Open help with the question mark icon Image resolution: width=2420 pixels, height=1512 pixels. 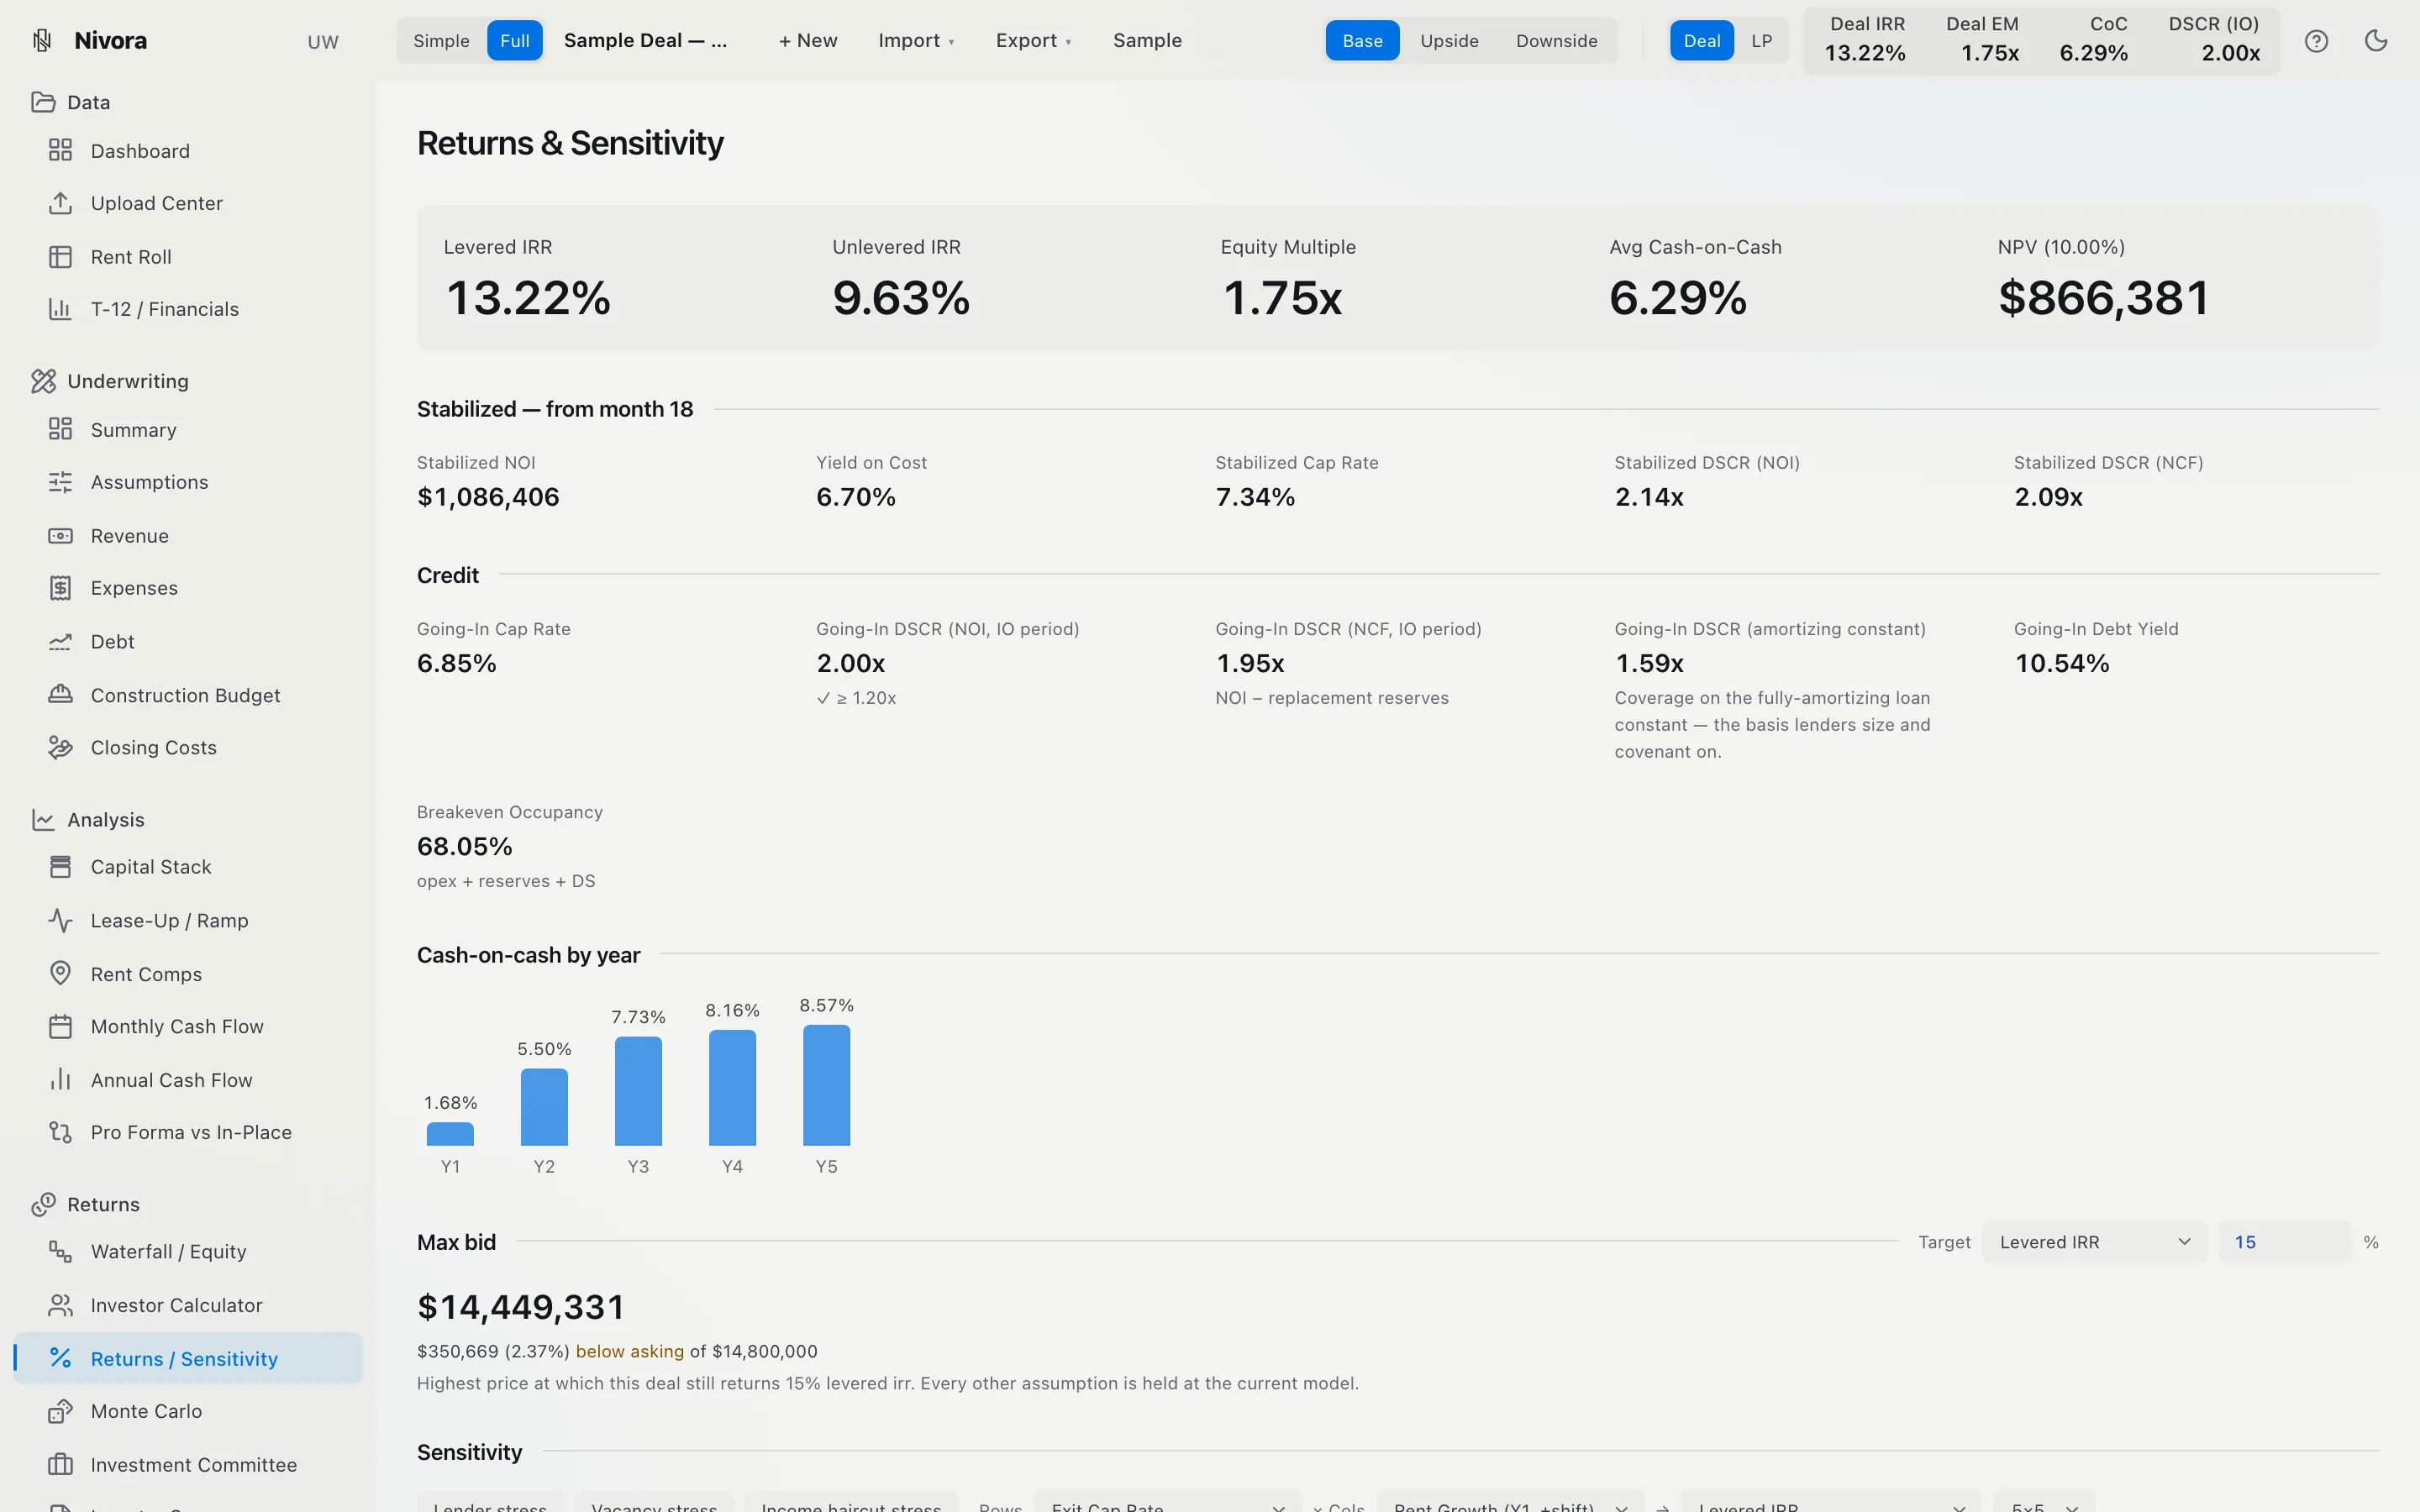tap(2316, 41)
